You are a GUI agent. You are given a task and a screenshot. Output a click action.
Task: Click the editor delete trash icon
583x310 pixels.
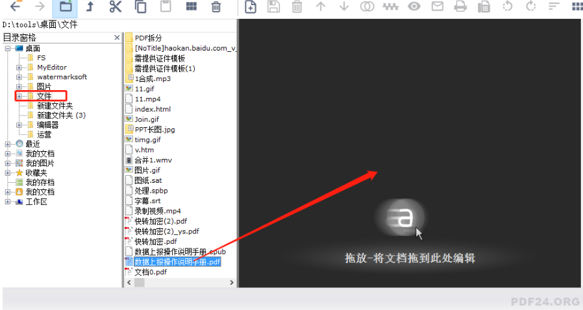point(297,6)
